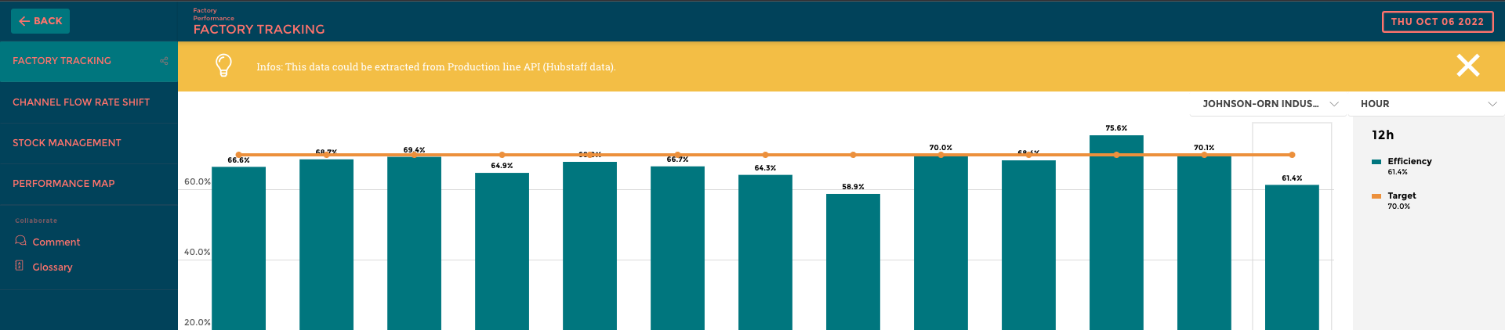The image size is (1505, 330).
Task: Click the lightbulb info icon
Action: pos(223,66)
